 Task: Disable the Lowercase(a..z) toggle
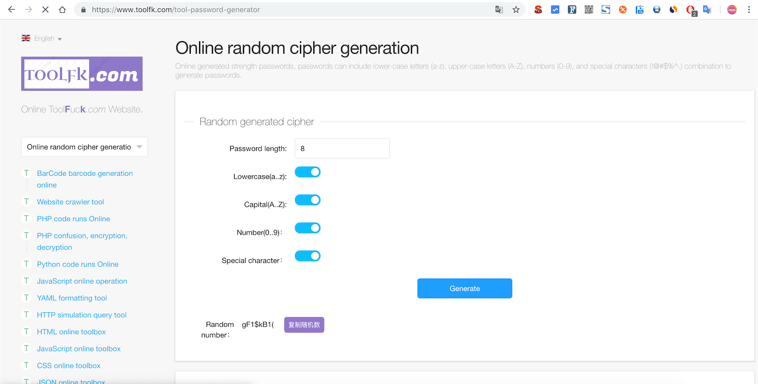(x=307, y=172)
